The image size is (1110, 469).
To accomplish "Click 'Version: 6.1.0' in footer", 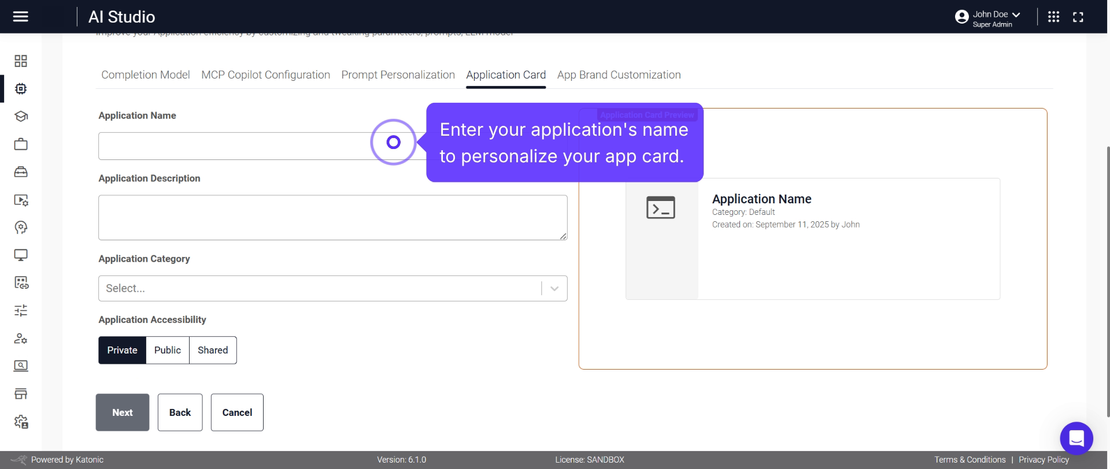I will (x=401, y=460).
